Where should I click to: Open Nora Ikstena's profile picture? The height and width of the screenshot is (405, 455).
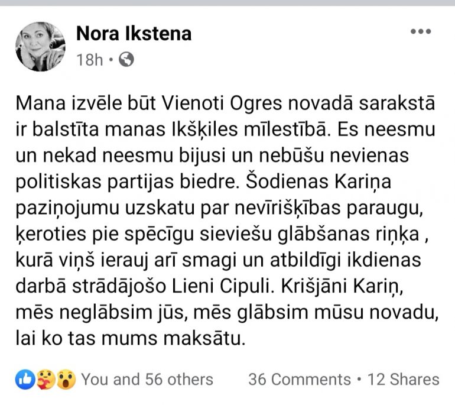point(40,47)
